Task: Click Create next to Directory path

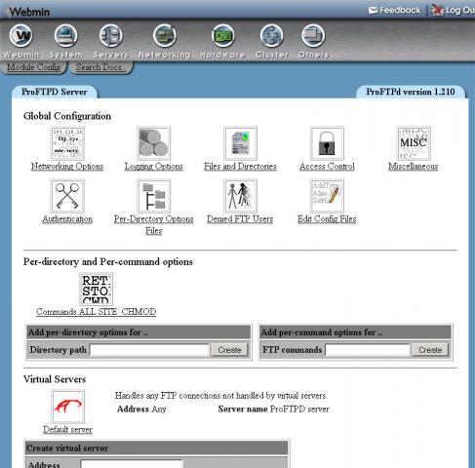Action: tap(229, 350)
